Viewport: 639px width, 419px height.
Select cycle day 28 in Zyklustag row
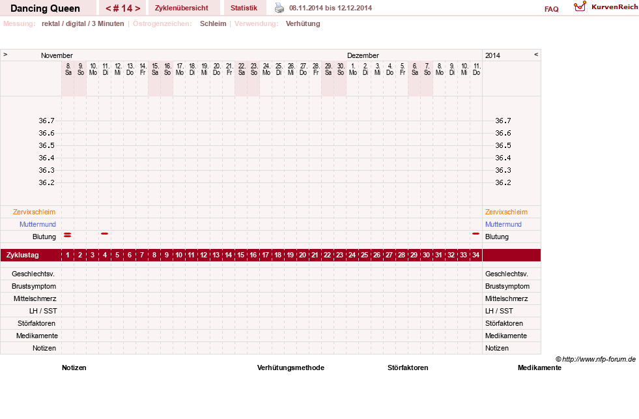coord(401,255)
